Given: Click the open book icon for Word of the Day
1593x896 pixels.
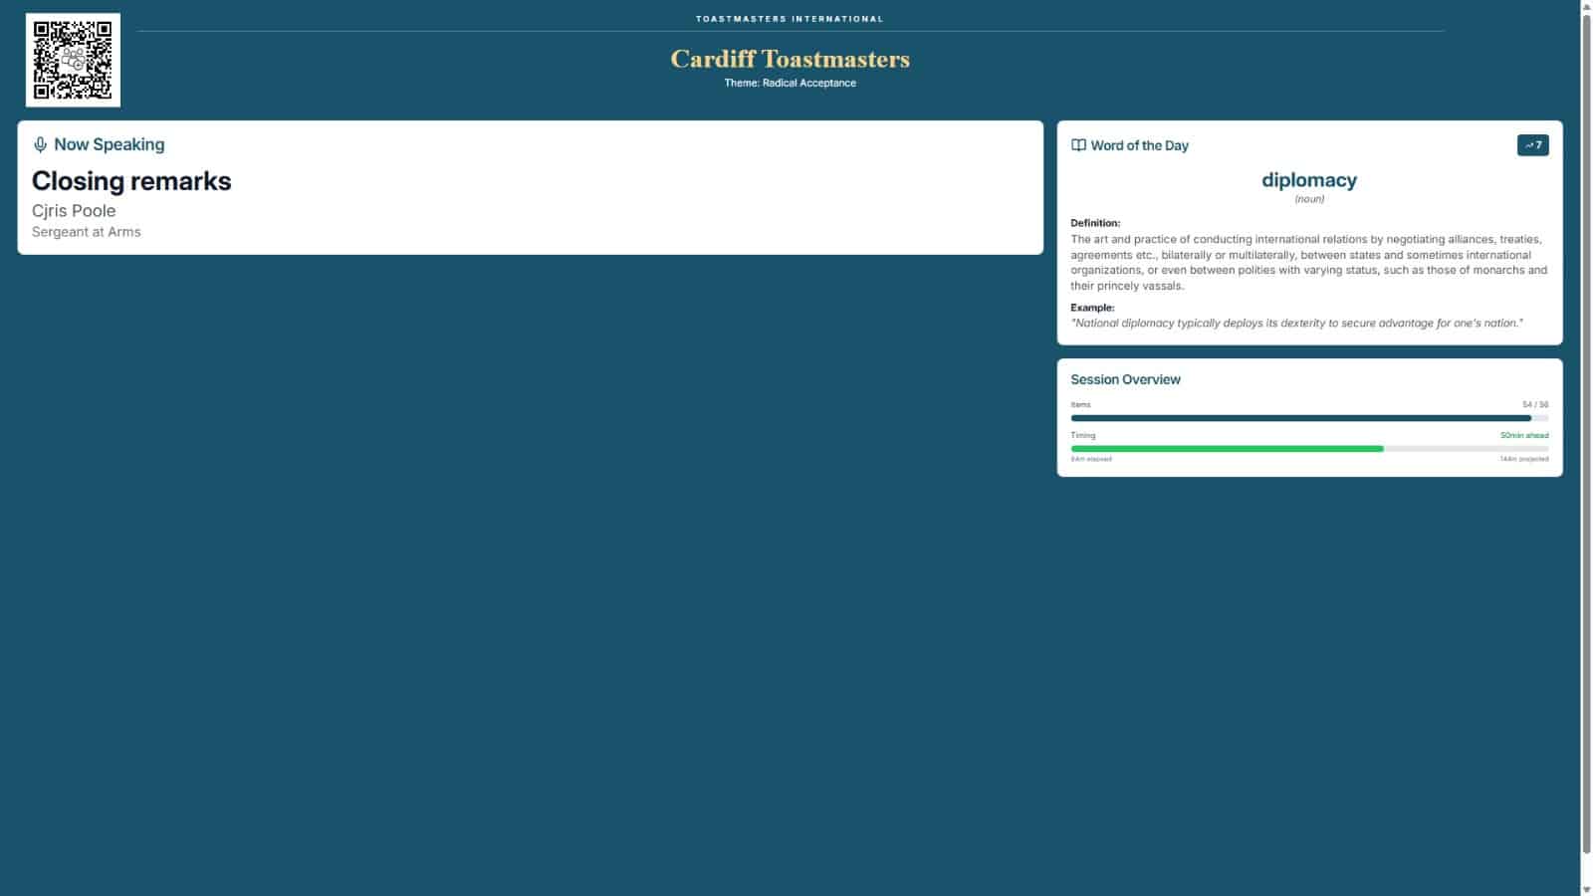Looking at the screenshot, I should click(1078, 145).
